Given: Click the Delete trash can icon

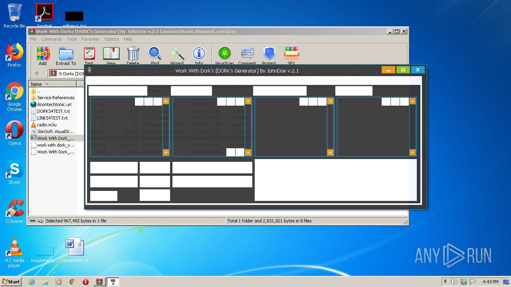Looking at the screenshot, I should (133, 55).
